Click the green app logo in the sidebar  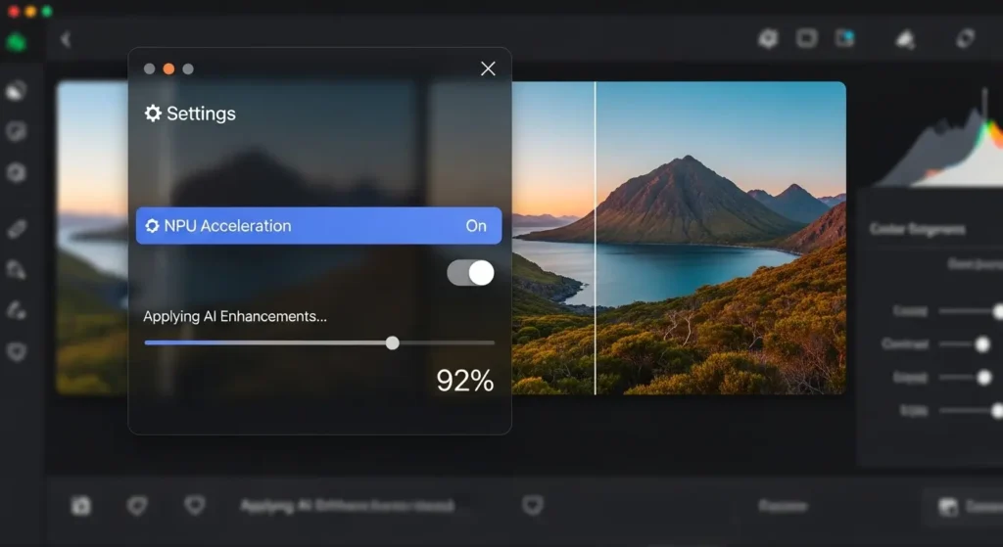[16, 43]
